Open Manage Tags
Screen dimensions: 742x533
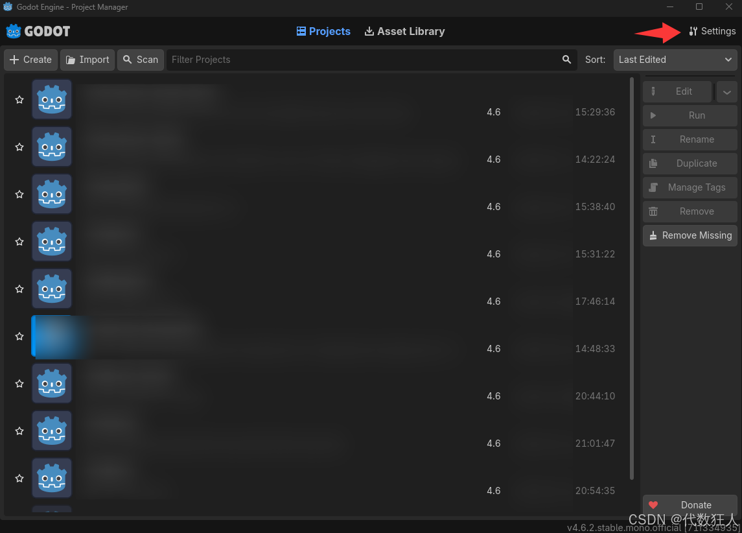(x=690, y=187)
